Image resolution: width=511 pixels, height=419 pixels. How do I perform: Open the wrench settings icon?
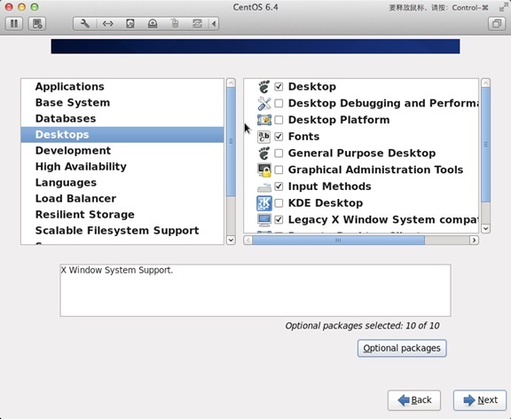85,24
